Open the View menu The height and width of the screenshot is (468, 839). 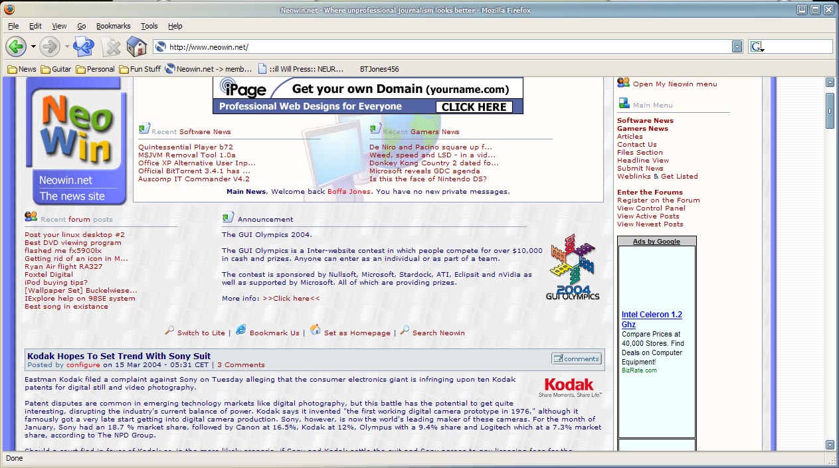pyautogui.click(x=59, y=26)
